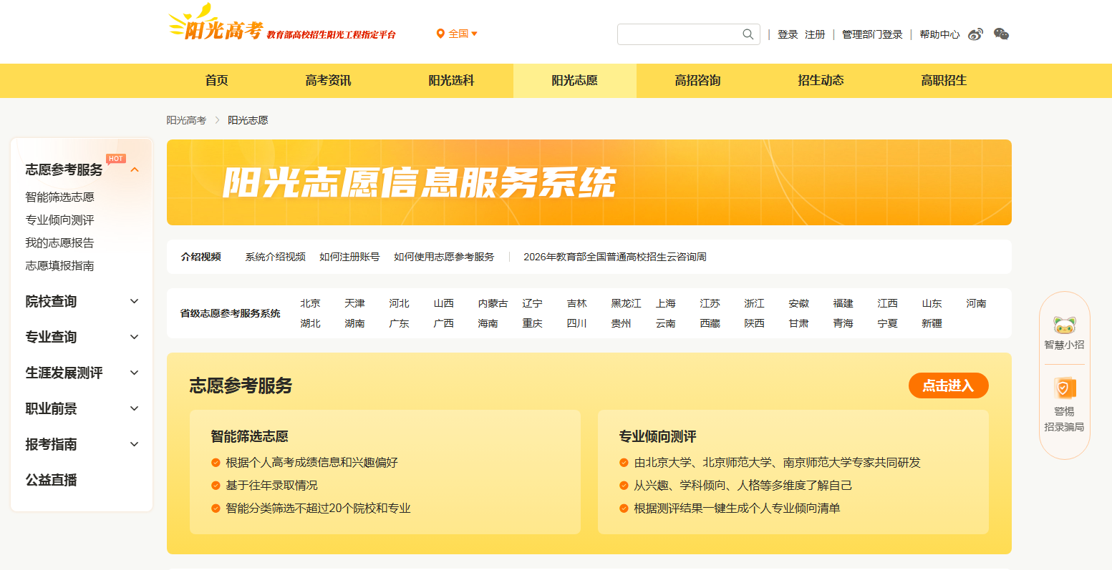Click the 点击进入 button
1112x570 pixels.
click(949, 385)
